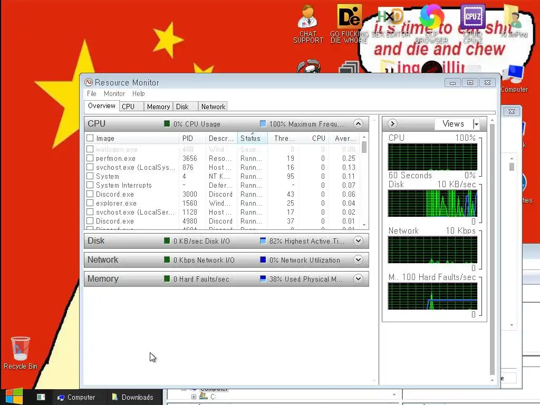Sort by the Threads column header
Viewport: 540px width, 405px height.
283,138
